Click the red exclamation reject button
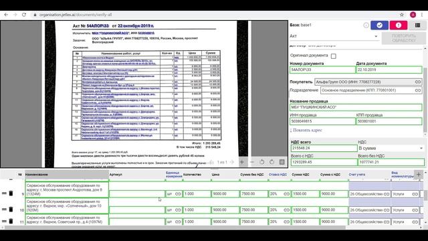Screen dimensions: 428x241 [x=399, y=25]
